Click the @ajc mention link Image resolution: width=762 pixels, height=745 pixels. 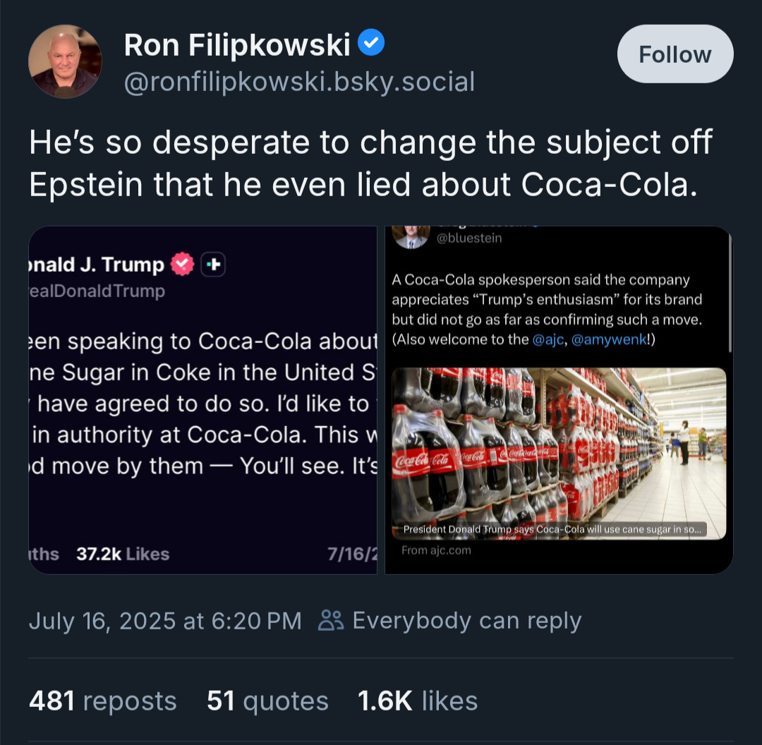click(x=548, y=339)
